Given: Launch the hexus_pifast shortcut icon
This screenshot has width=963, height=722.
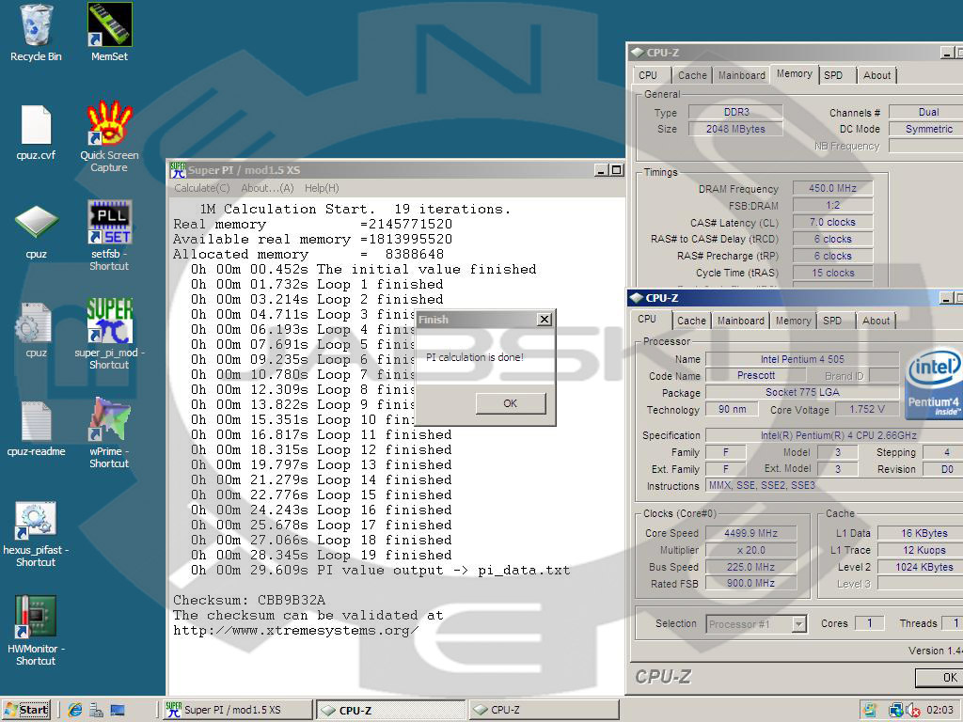Looking at the screenshot, I should 36,521.
